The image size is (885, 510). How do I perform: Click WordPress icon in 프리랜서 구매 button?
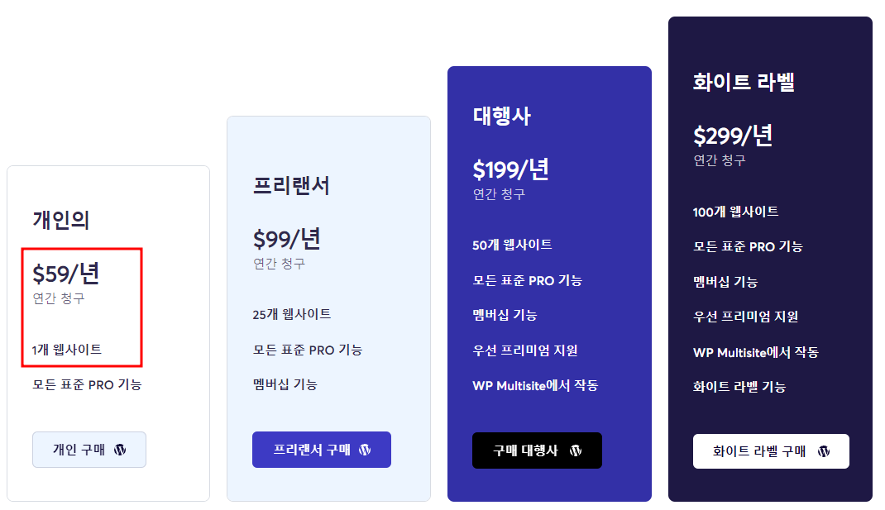[x=366, y=450]
